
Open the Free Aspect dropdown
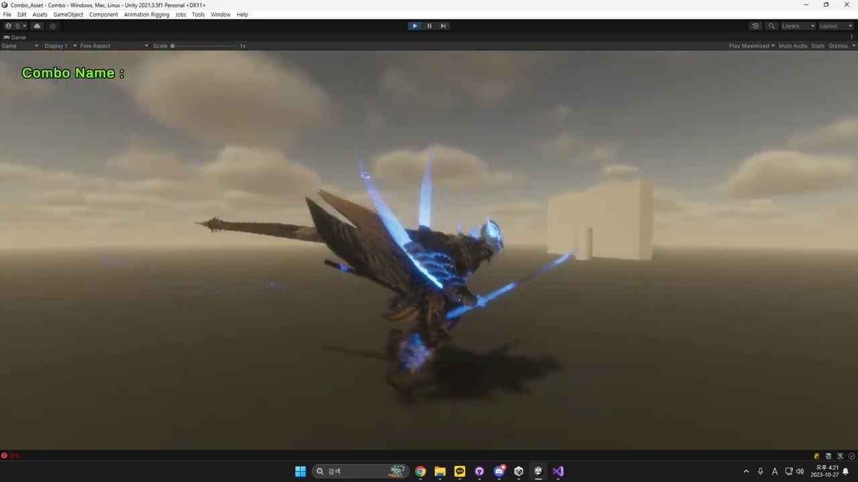[x=114, y=46]
